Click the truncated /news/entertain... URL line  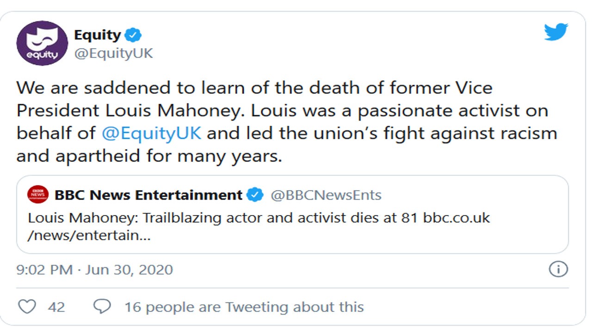[x=90, y=235]
